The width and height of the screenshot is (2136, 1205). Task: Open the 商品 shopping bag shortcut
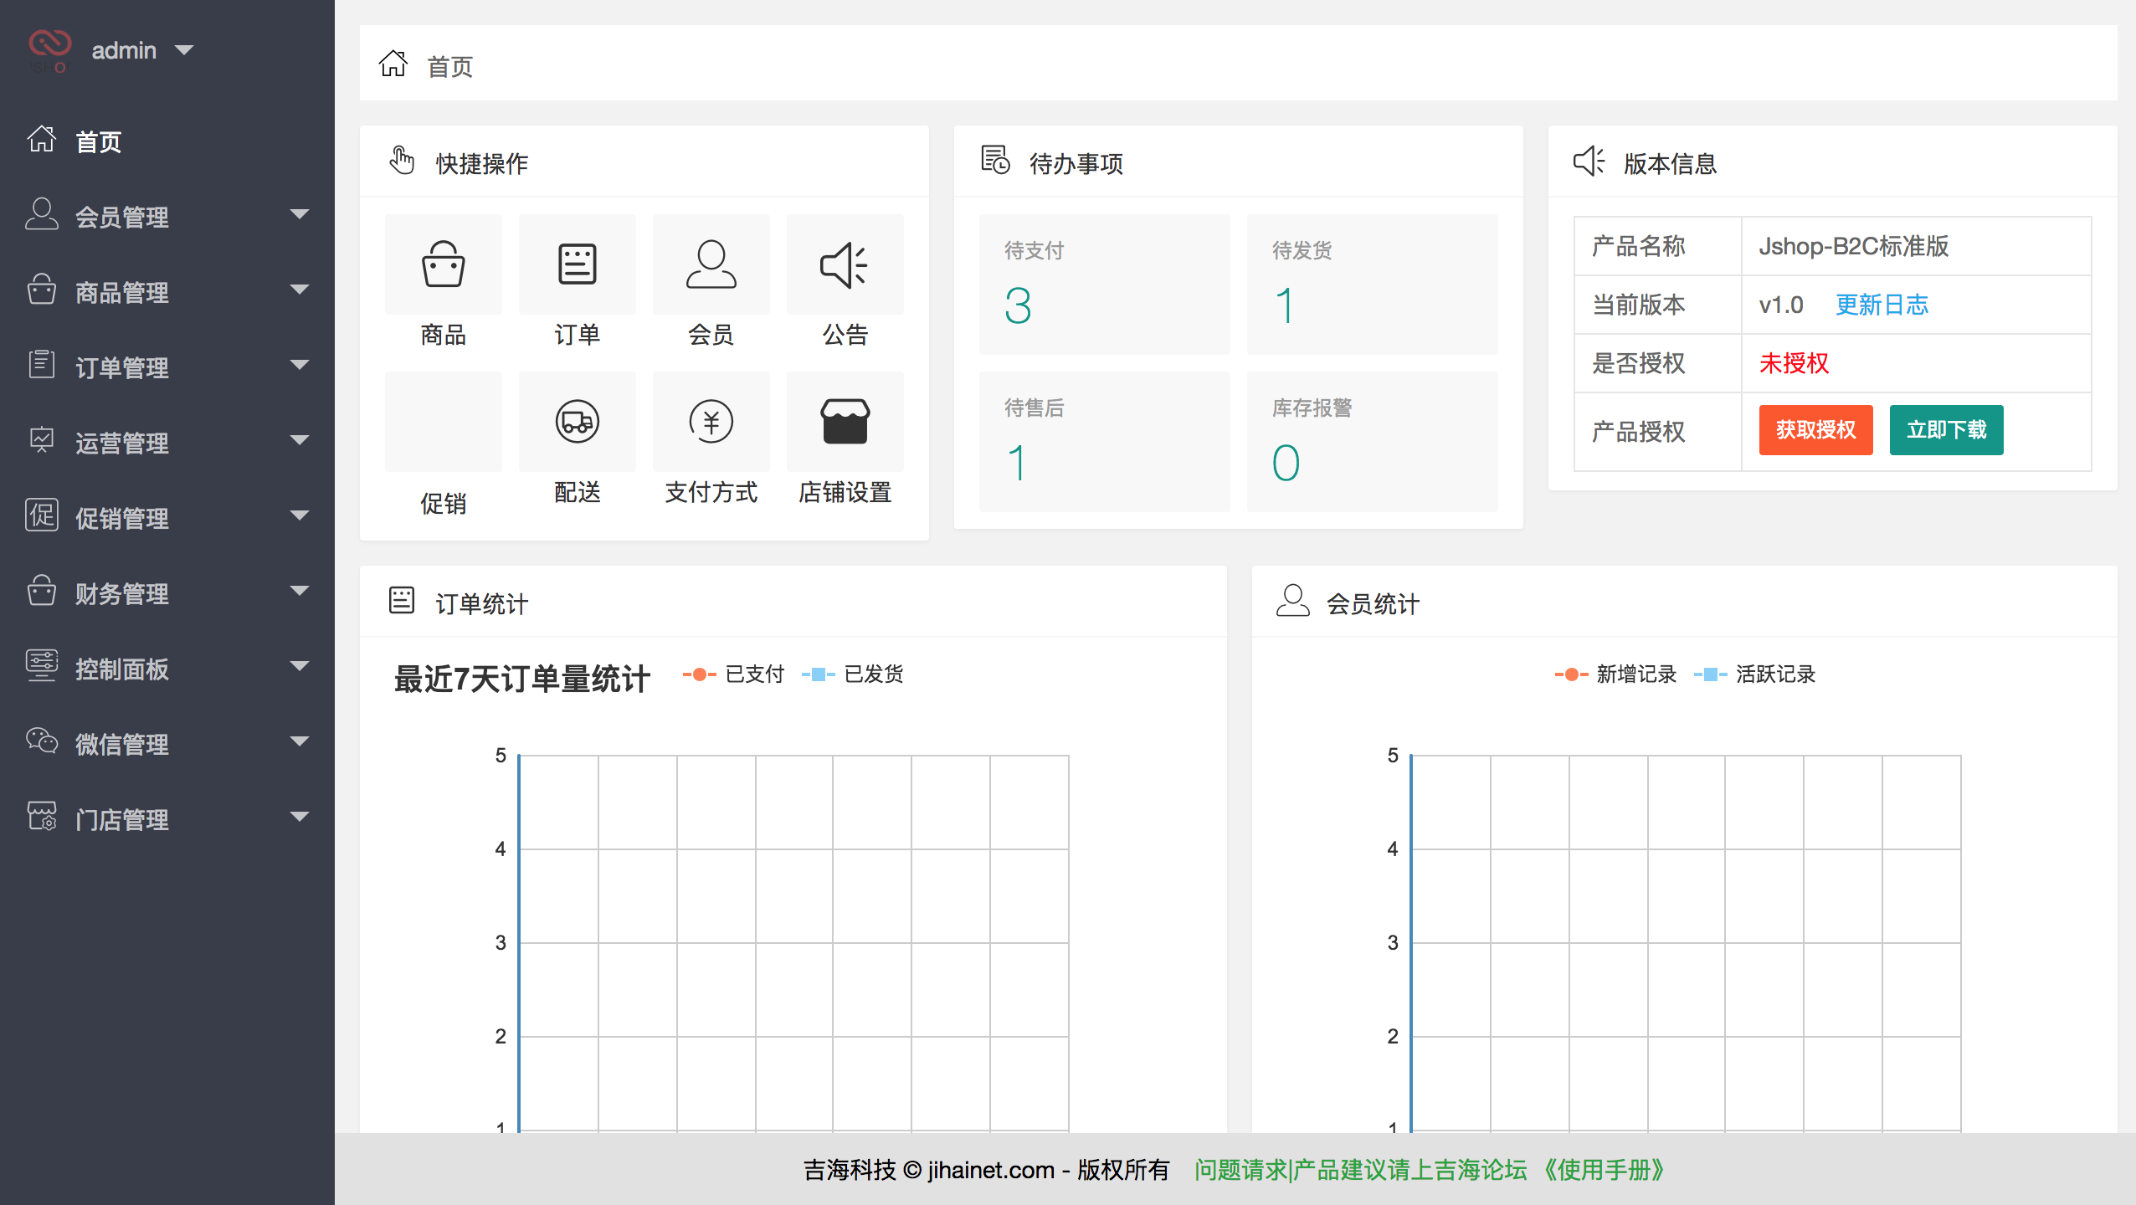click(x=443, y=265)
